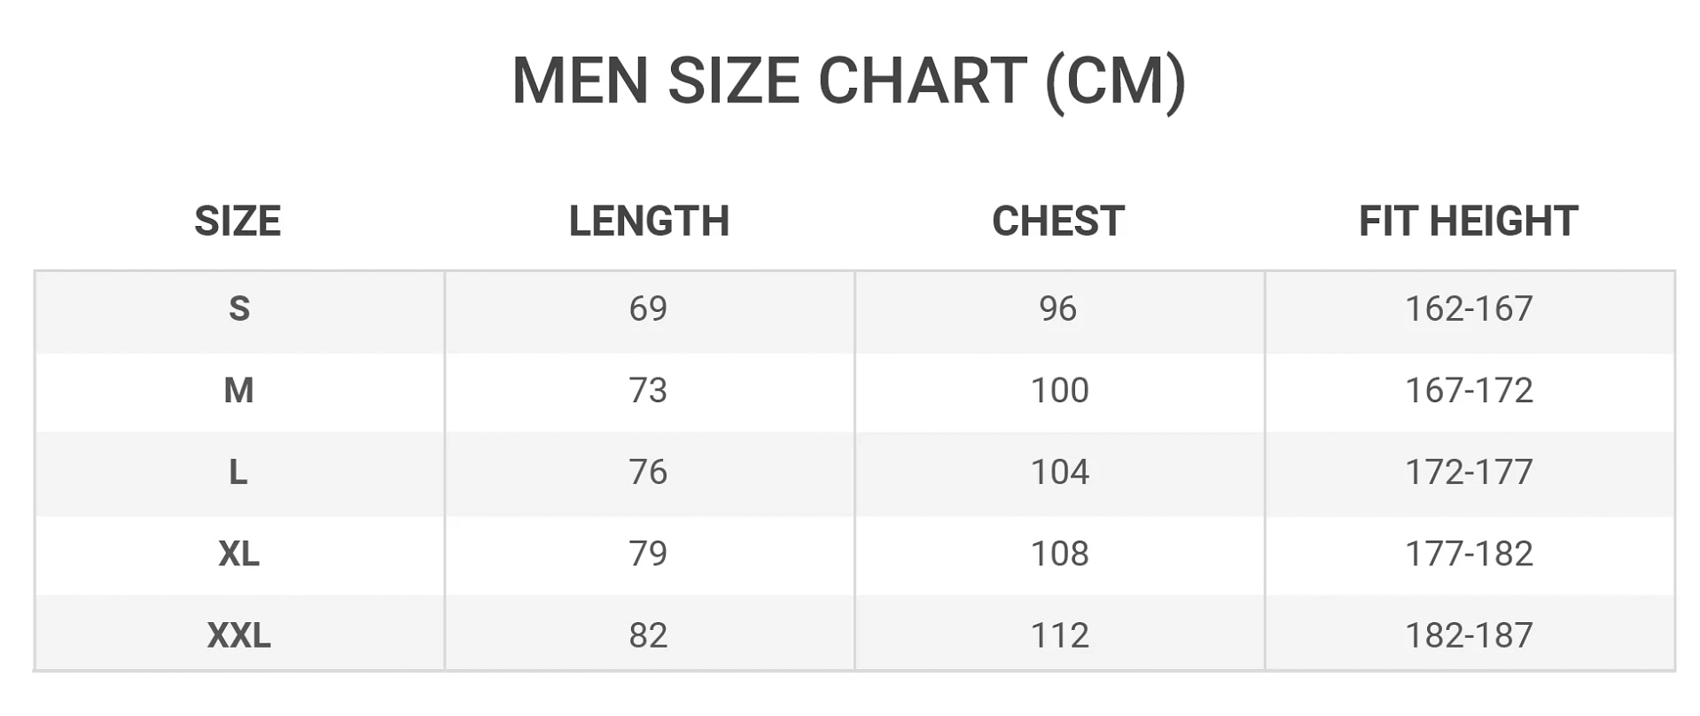Click the XL size row label

click(239, 553)
